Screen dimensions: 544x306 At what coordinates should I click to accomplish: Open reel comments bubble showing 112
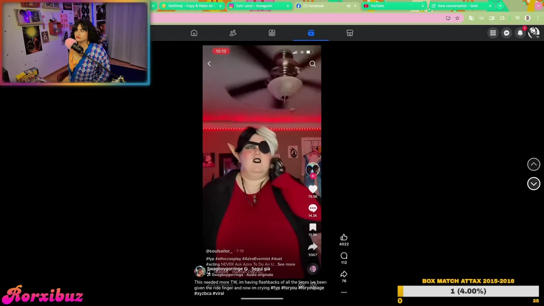tap(344, 256)
